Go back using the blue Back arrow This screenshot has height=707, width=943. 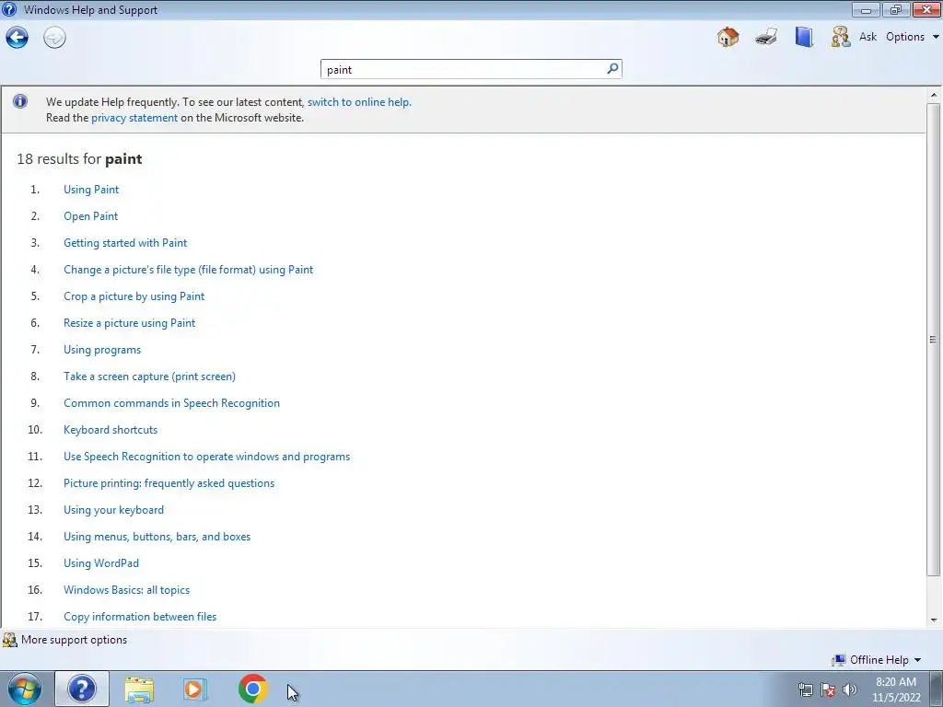pyautogui.click(x=17, y=37)
